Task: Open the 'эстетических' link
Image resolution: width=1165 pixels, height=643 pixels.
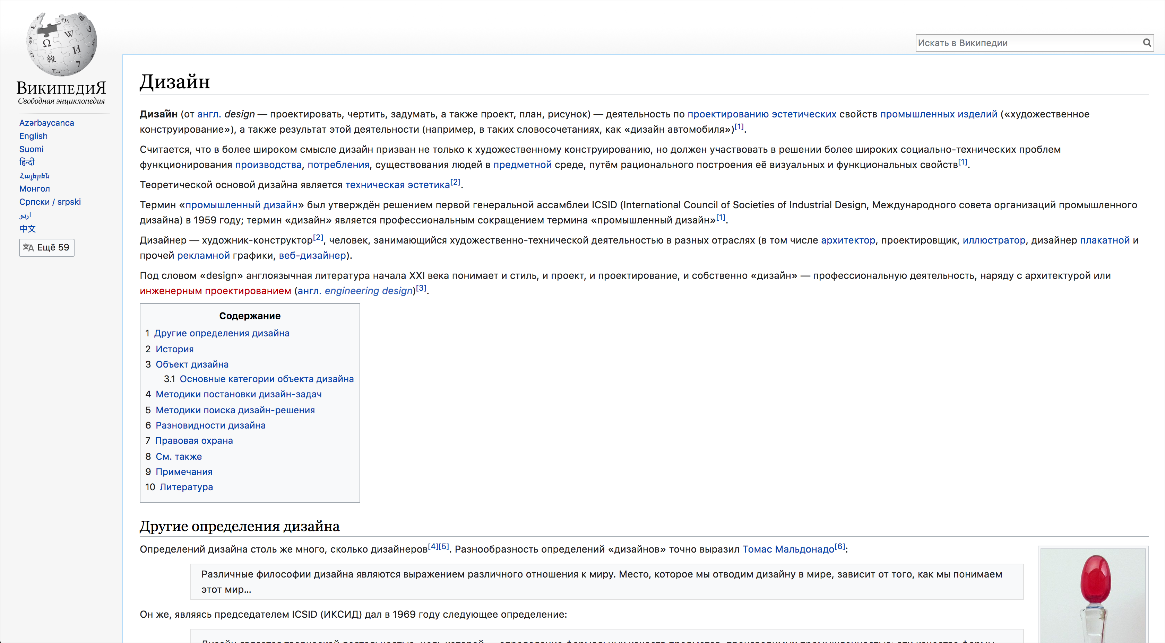Action: (804, 114)
